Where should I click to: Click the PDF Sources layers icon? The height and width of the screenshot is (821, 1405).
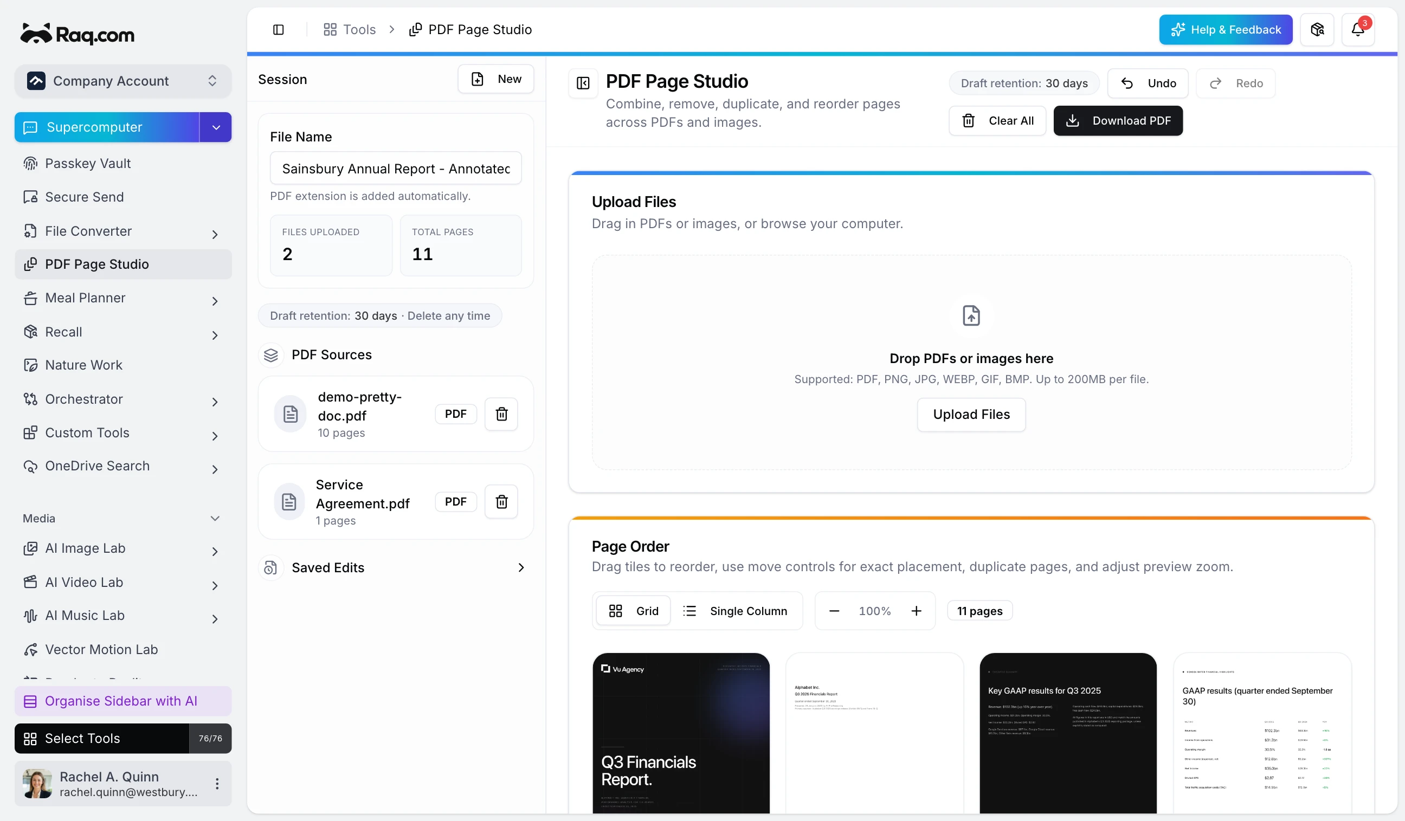pyautogui.click(x=271, y=355)
